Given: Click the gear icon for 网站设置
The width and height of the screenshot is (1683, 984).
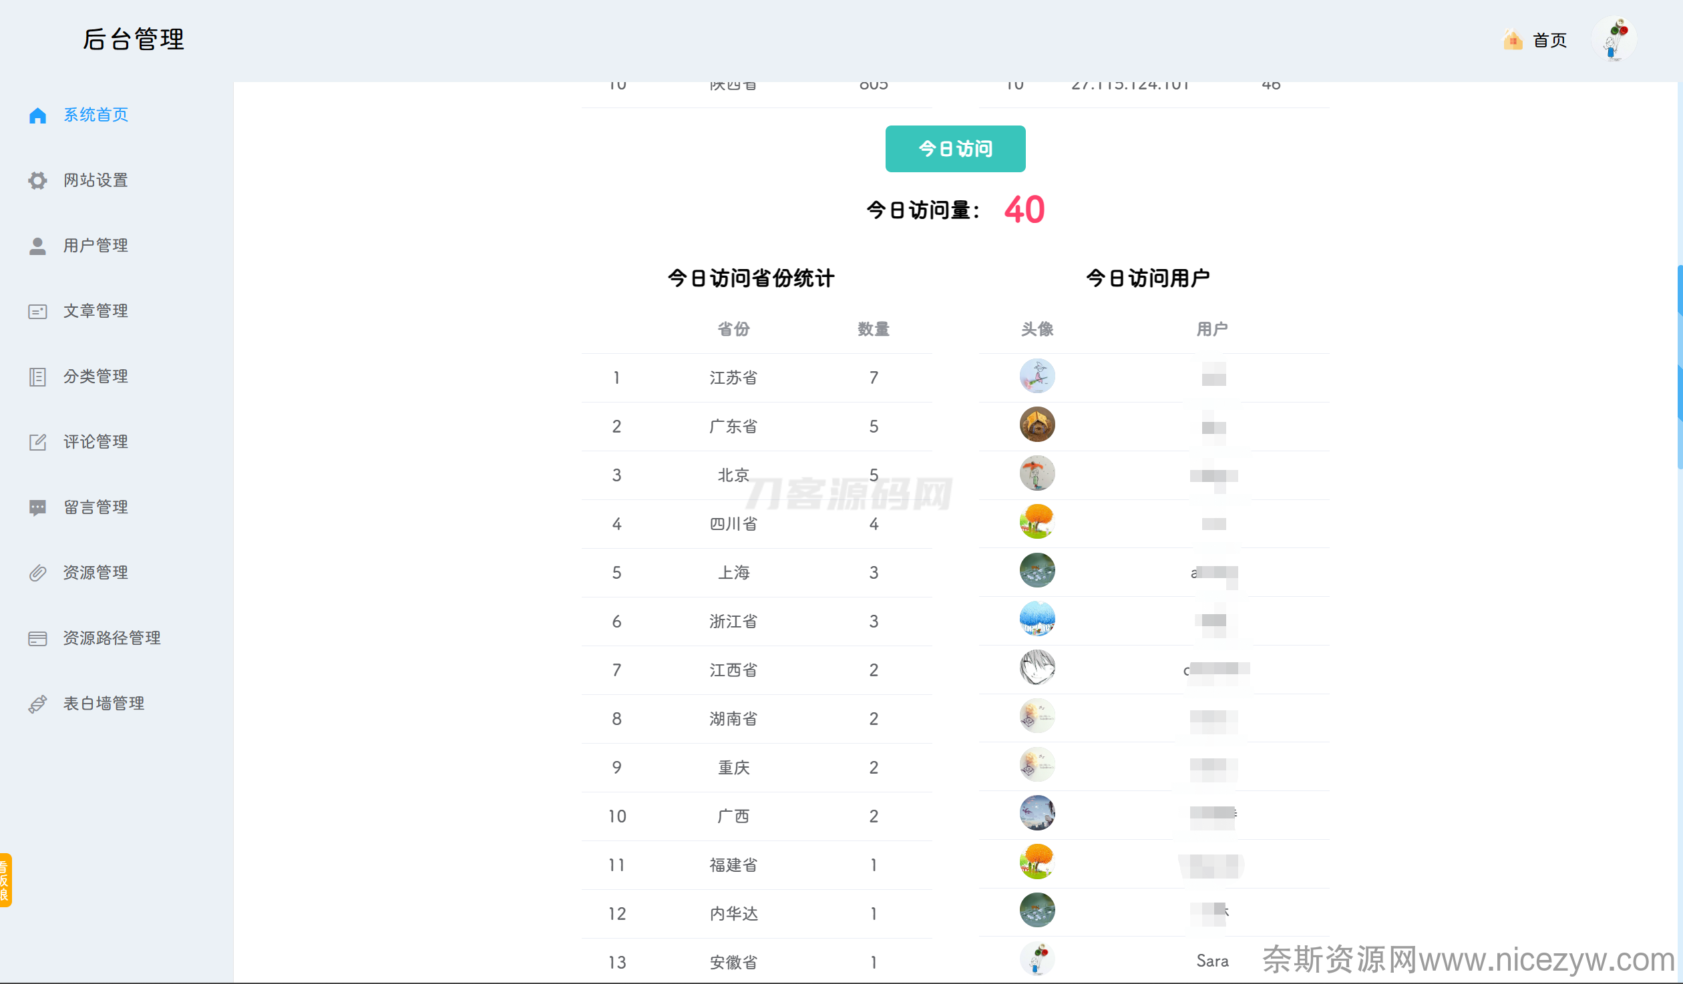Looking at the screenshot, I should pyautogui.click(x=37, y=180).
